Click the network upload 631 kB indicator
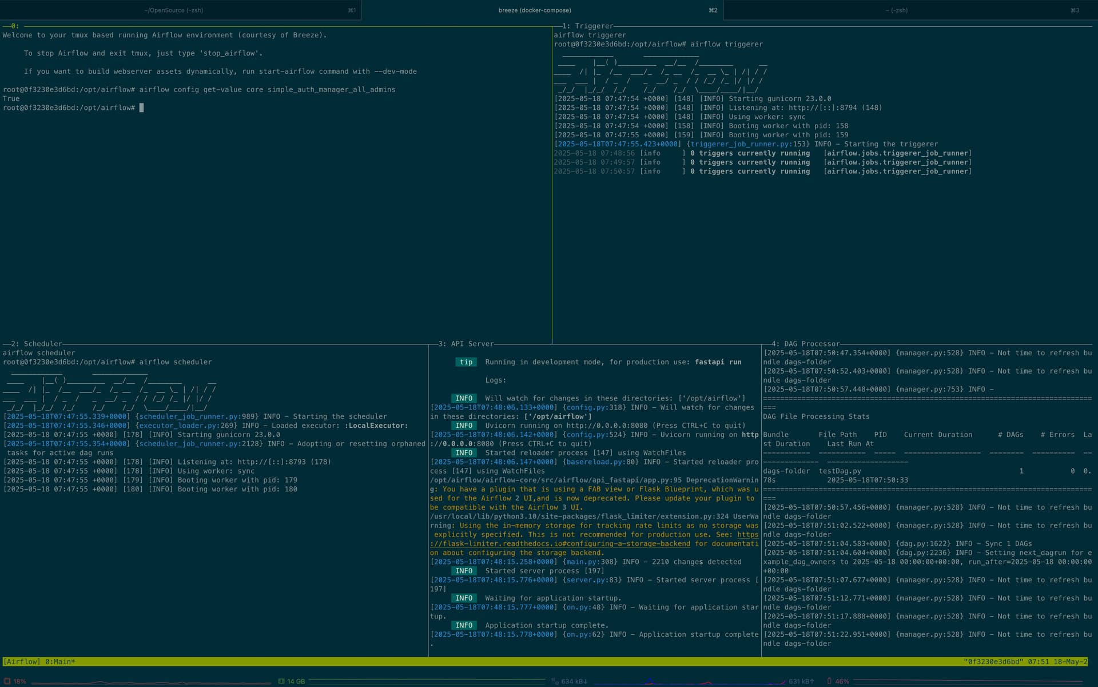 [x=801, y=681]
